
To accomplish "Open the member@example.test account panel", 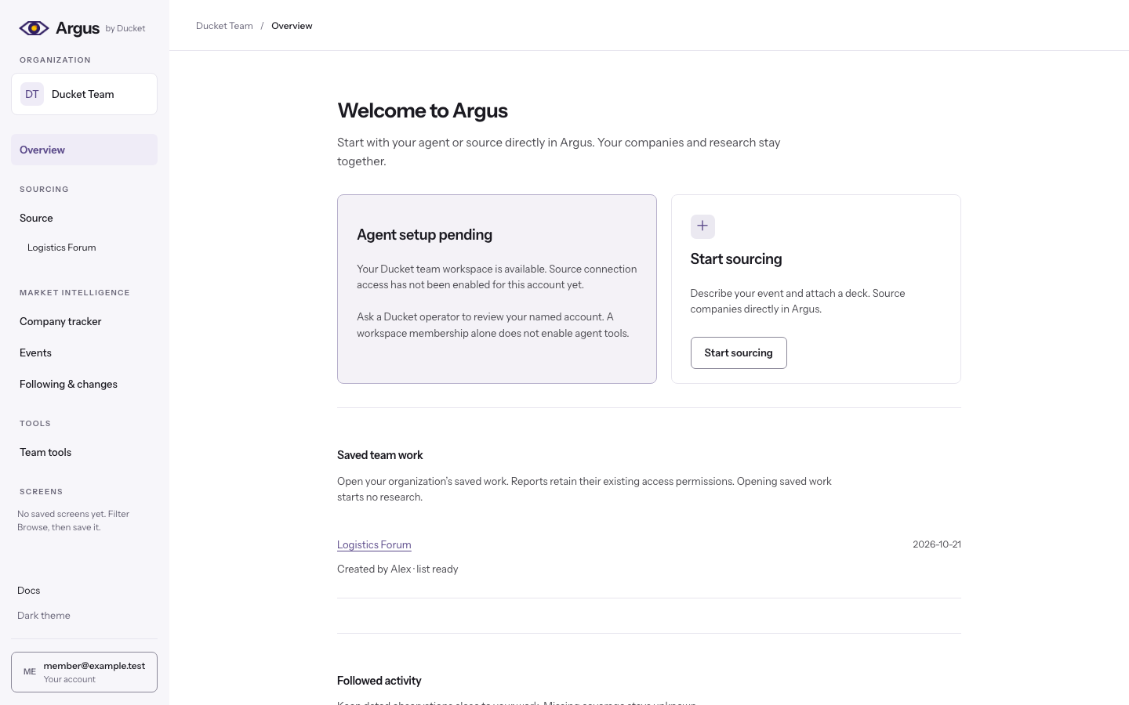I will click(84, 672).
